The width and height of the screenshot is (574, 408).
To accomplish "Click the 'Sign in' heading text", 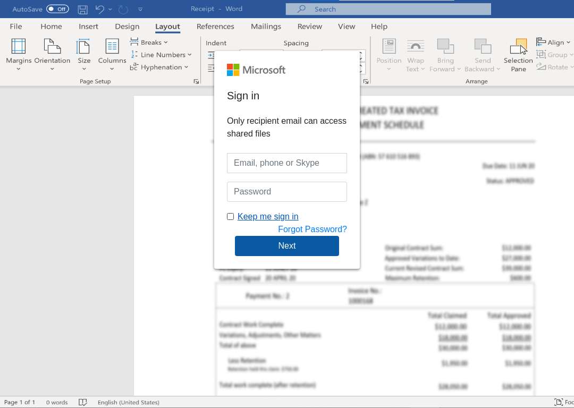I will [x=243, y=96].
